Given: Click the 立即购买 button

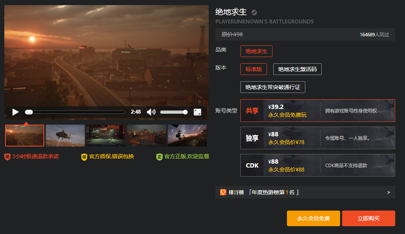Looking at the screenshot, I should pyautogui.click(x=369, y=218).
